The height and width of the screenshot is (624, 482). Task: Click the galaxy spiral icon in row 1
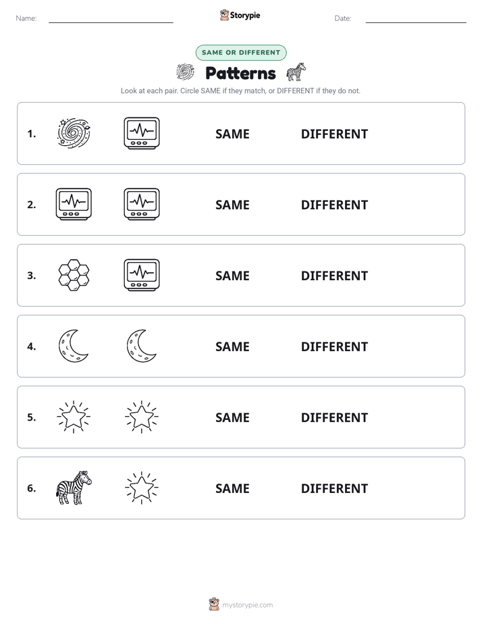(74, 133)
